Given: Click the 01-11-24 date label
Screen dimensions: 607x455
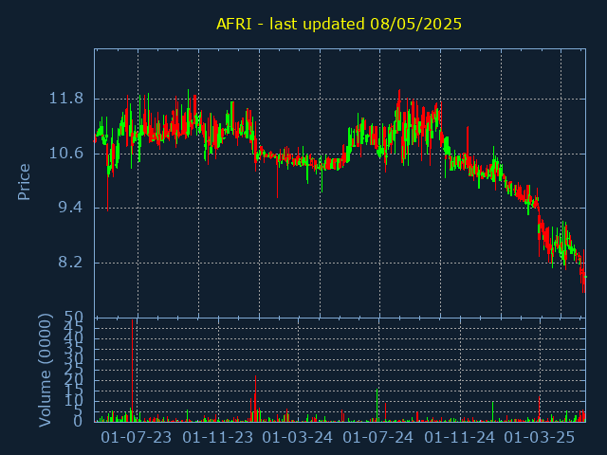Looking at the screenshot, I should (x=459, y=438).
